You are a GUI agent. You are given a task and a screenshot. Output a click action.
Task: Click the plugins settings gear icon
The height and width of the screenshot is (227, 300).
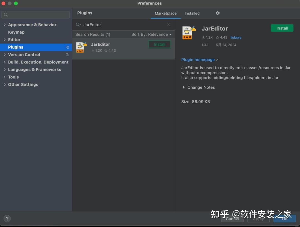(x=217, y=13)
